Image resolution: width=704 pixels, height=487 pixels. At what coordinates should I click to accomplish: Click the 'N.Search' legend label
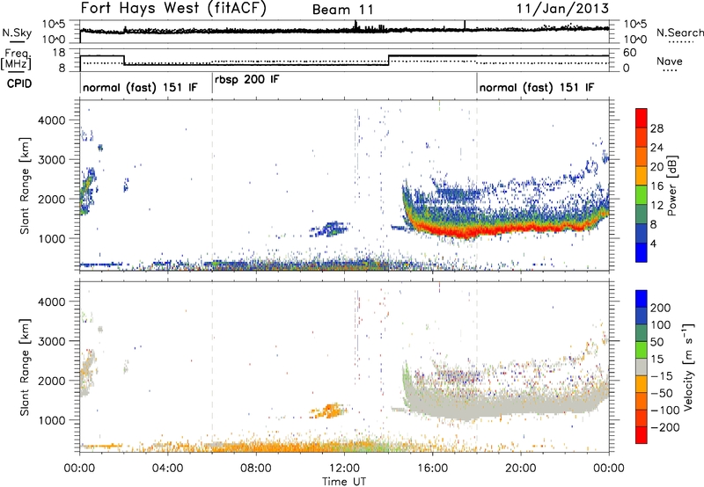point(679,33)
